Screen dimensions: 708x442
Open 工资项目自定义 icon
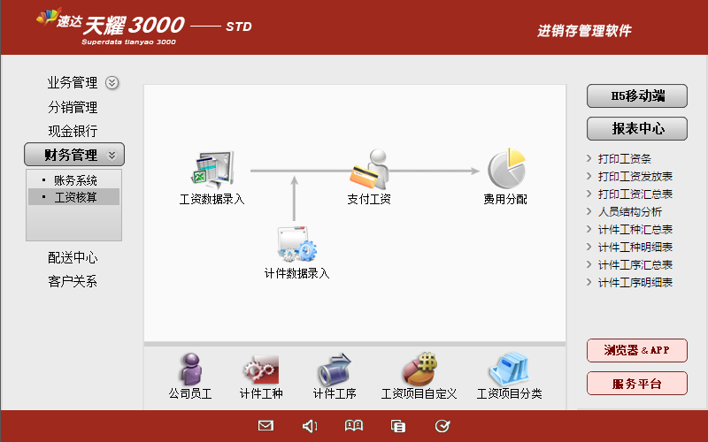[419, 369]
